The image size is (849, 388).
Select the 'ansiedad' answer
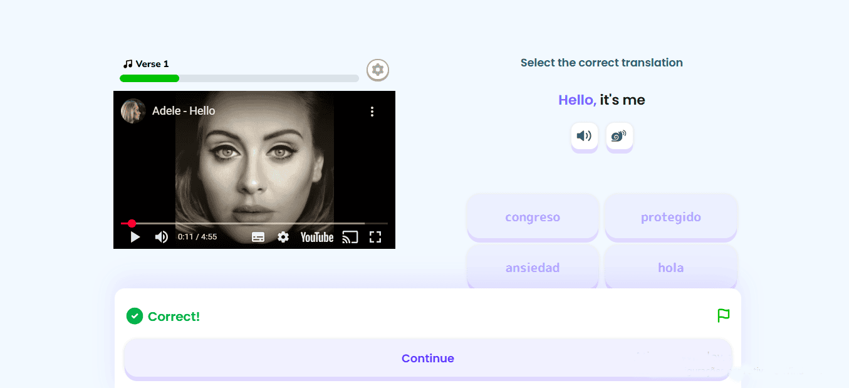tap(533, 268)
